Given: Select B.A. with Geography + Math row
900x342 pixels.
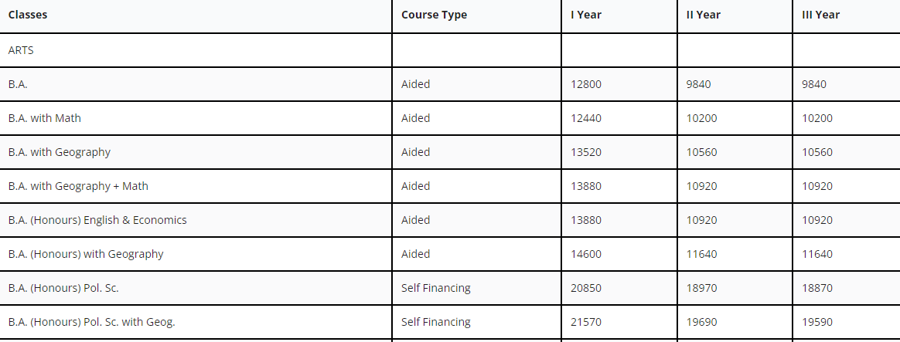Looking at the screenshot, I should 450,185.
